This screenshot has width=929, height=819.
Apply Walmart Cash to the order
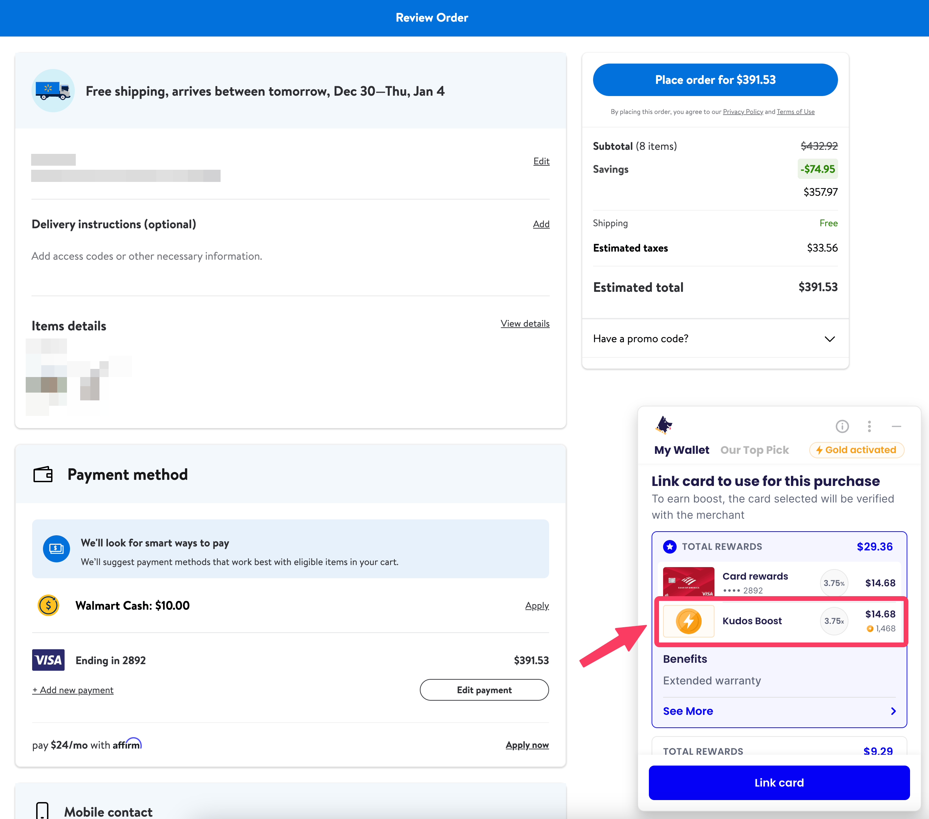click(537, 606)
